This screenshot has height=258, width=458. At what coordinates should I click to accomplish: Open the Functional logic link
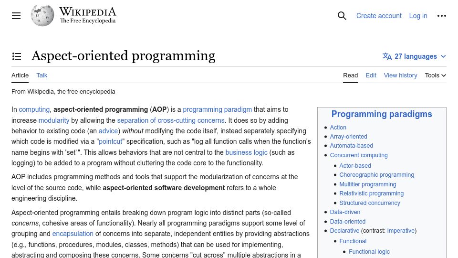369,252
